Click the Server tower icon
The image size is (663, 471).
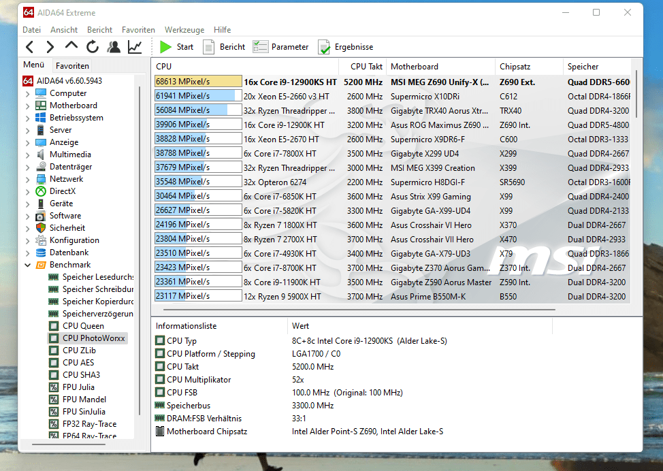pyautogui.click(x=41, y=130)
